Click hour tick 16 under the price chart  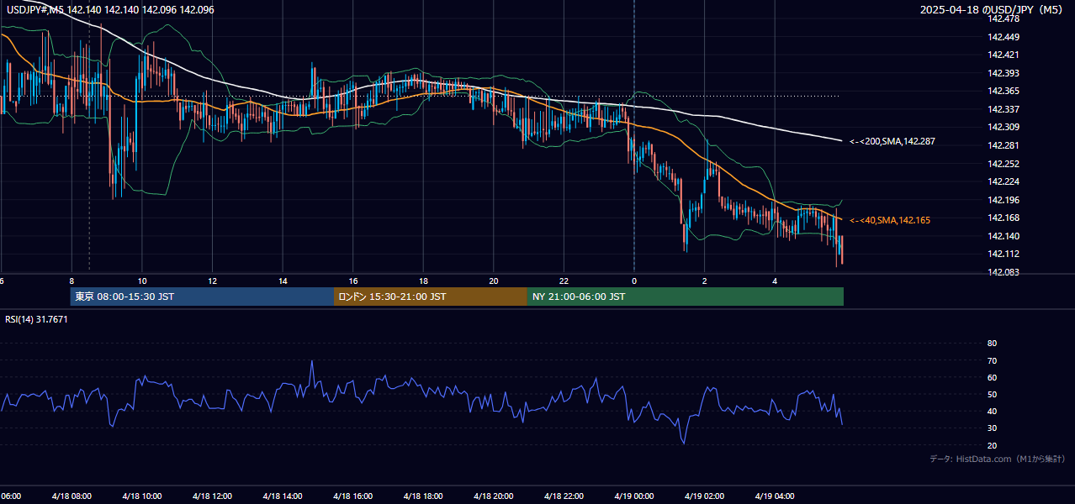click(x=353, y=281)
